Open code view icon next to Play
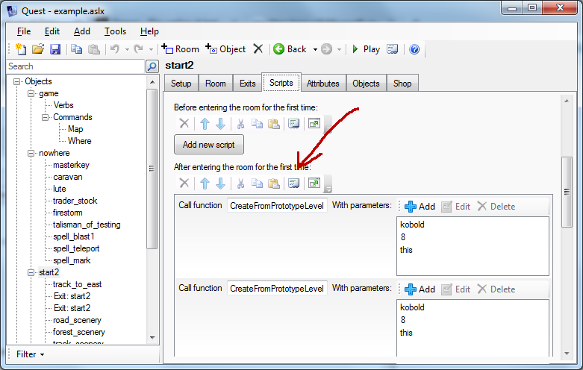 (392, 49)
